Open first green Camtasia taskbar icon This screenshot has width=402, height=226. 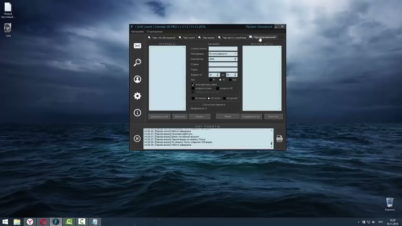tap(69, 222)
